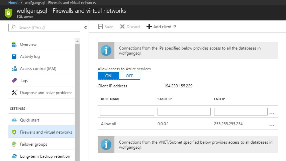Click the RULE NAME column header
Screen dimensions: 286x161
(110, 99)
